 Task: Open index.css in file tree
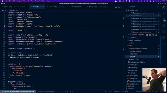coord(134,65)
